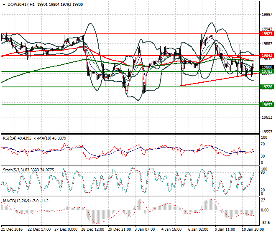Click the 21 Dec 2016 time axis label
276x234 pixels.
click(12, 229)
